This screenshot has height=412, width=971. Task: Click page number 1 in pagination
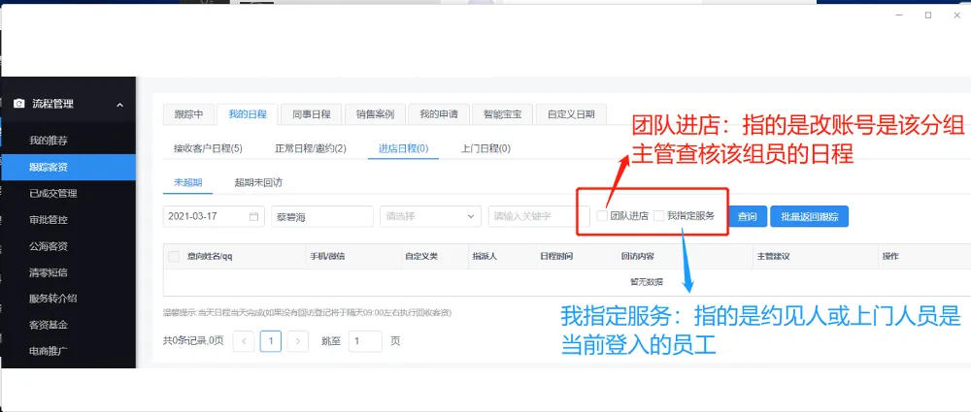271,341
